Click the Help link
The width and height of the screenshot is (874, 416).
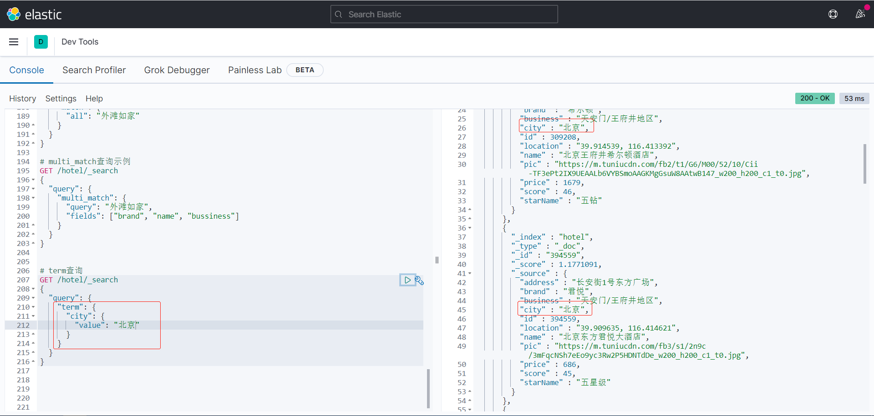94,99
